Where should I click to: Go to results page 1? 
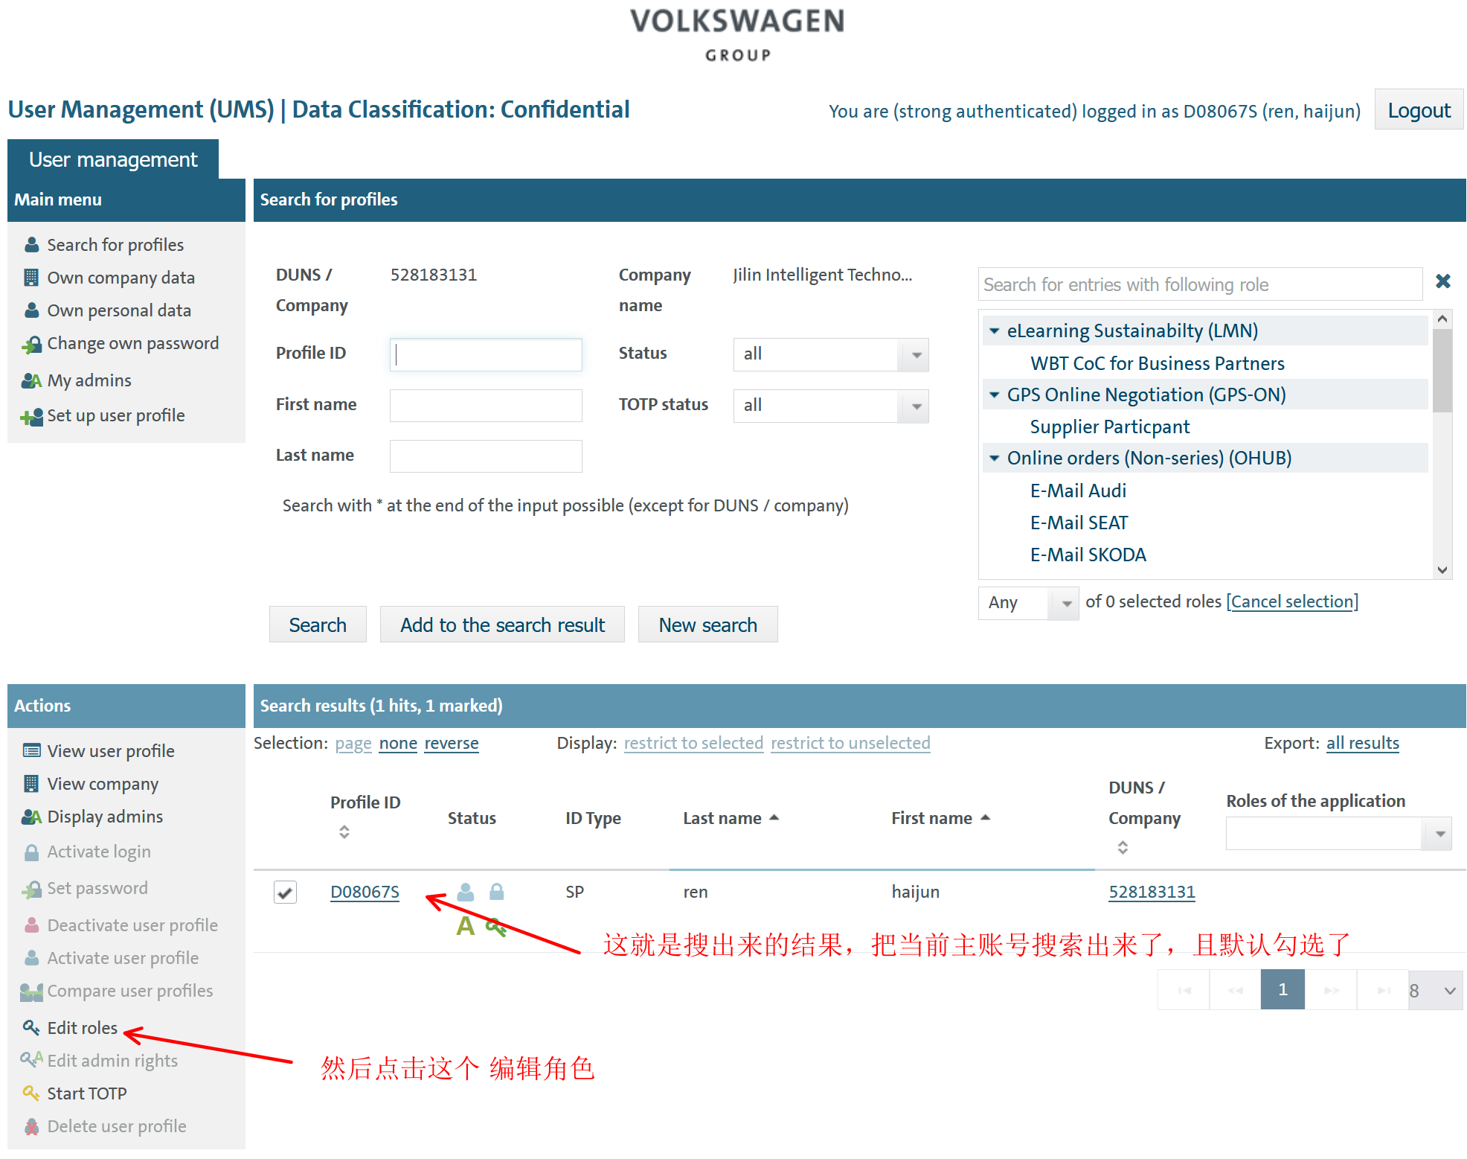point(1283,989)
